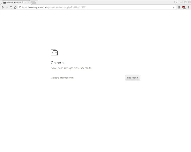This screenshot has height=152, width=191.
Task: Open the gray extension icon beside the star
Action: [x=178, y=7]
